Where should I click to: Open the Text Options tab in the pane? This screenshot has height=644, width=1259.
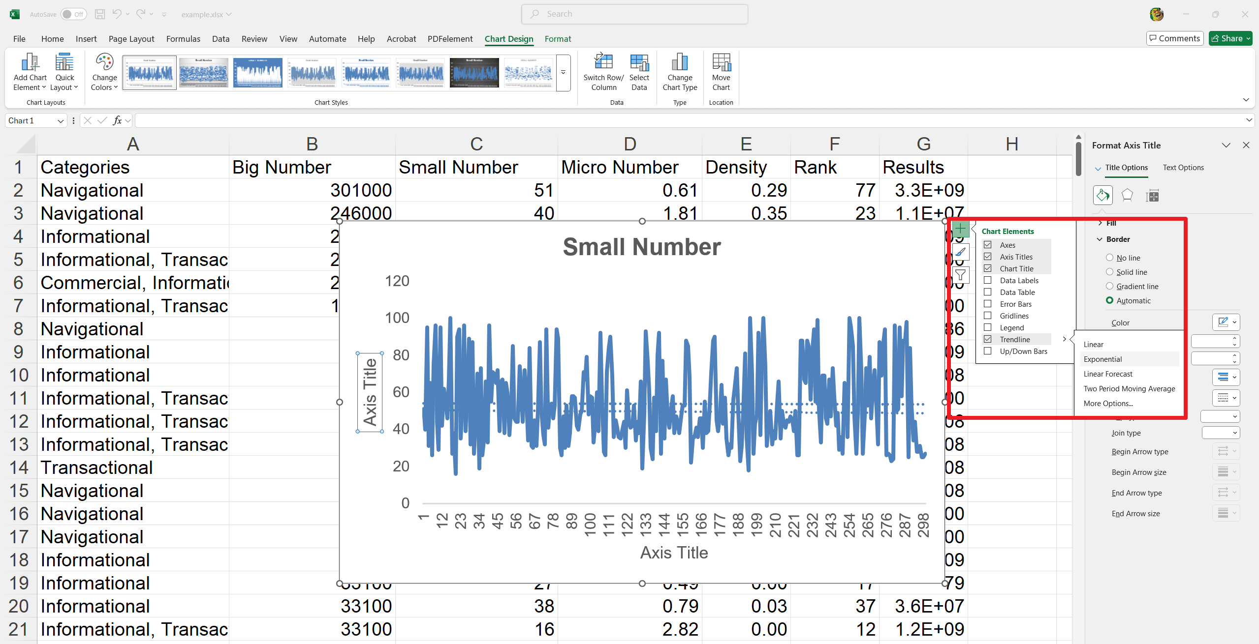click(x=1183, y=167)
